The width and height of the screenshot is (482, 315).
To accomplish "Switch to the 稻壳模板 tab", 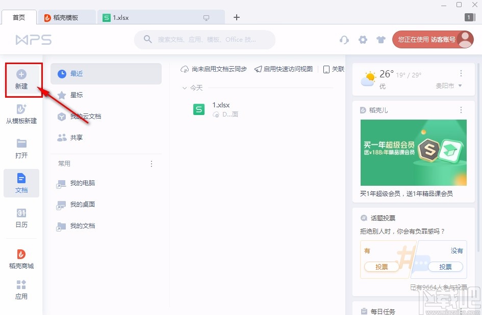I will [67, 16].
